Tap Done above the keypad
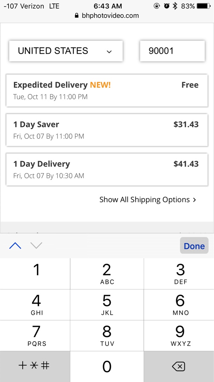Image resolution: width=214 pixels, height=382 pixels. coord(194,245)
